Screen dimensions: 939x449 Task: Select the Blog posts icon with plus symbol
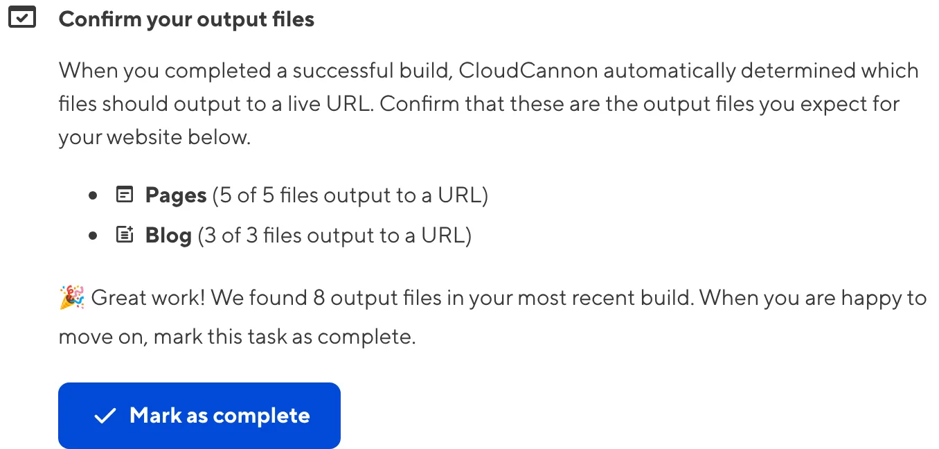[125, 235]
